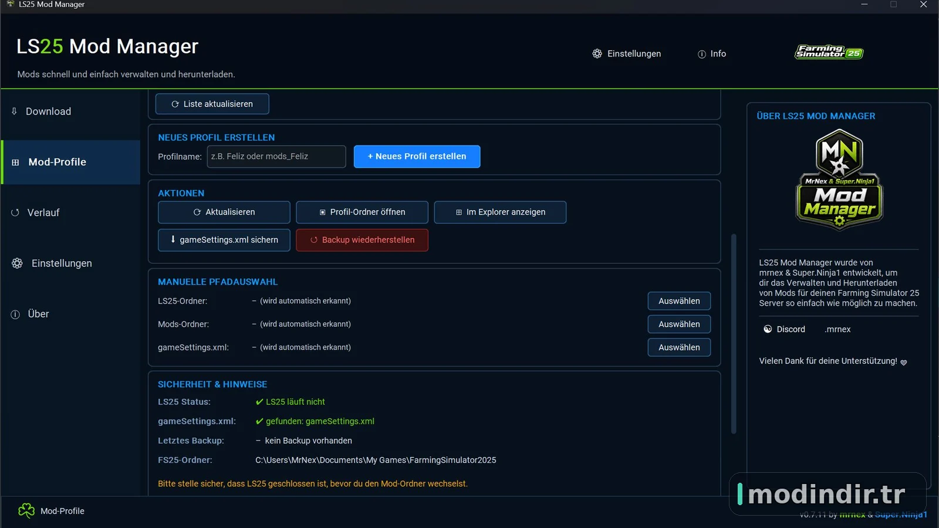The height and width of the screenshot is (528, 939).
Task: Minimize the LS25 Mod Manager window
Action: click(864, 5)
